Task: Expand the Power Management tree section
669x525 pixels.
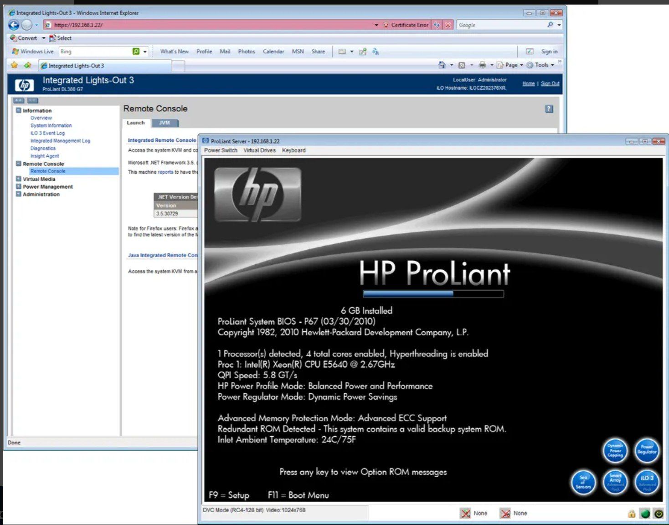Action: click(19, 186)
